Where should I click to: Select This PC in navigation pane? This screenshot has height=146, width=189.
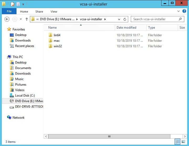click(x=18, y=57)
